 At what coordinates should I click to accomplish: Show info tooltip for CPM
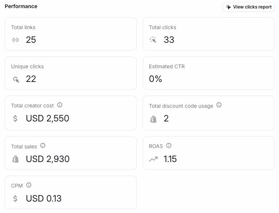(29, 185)
